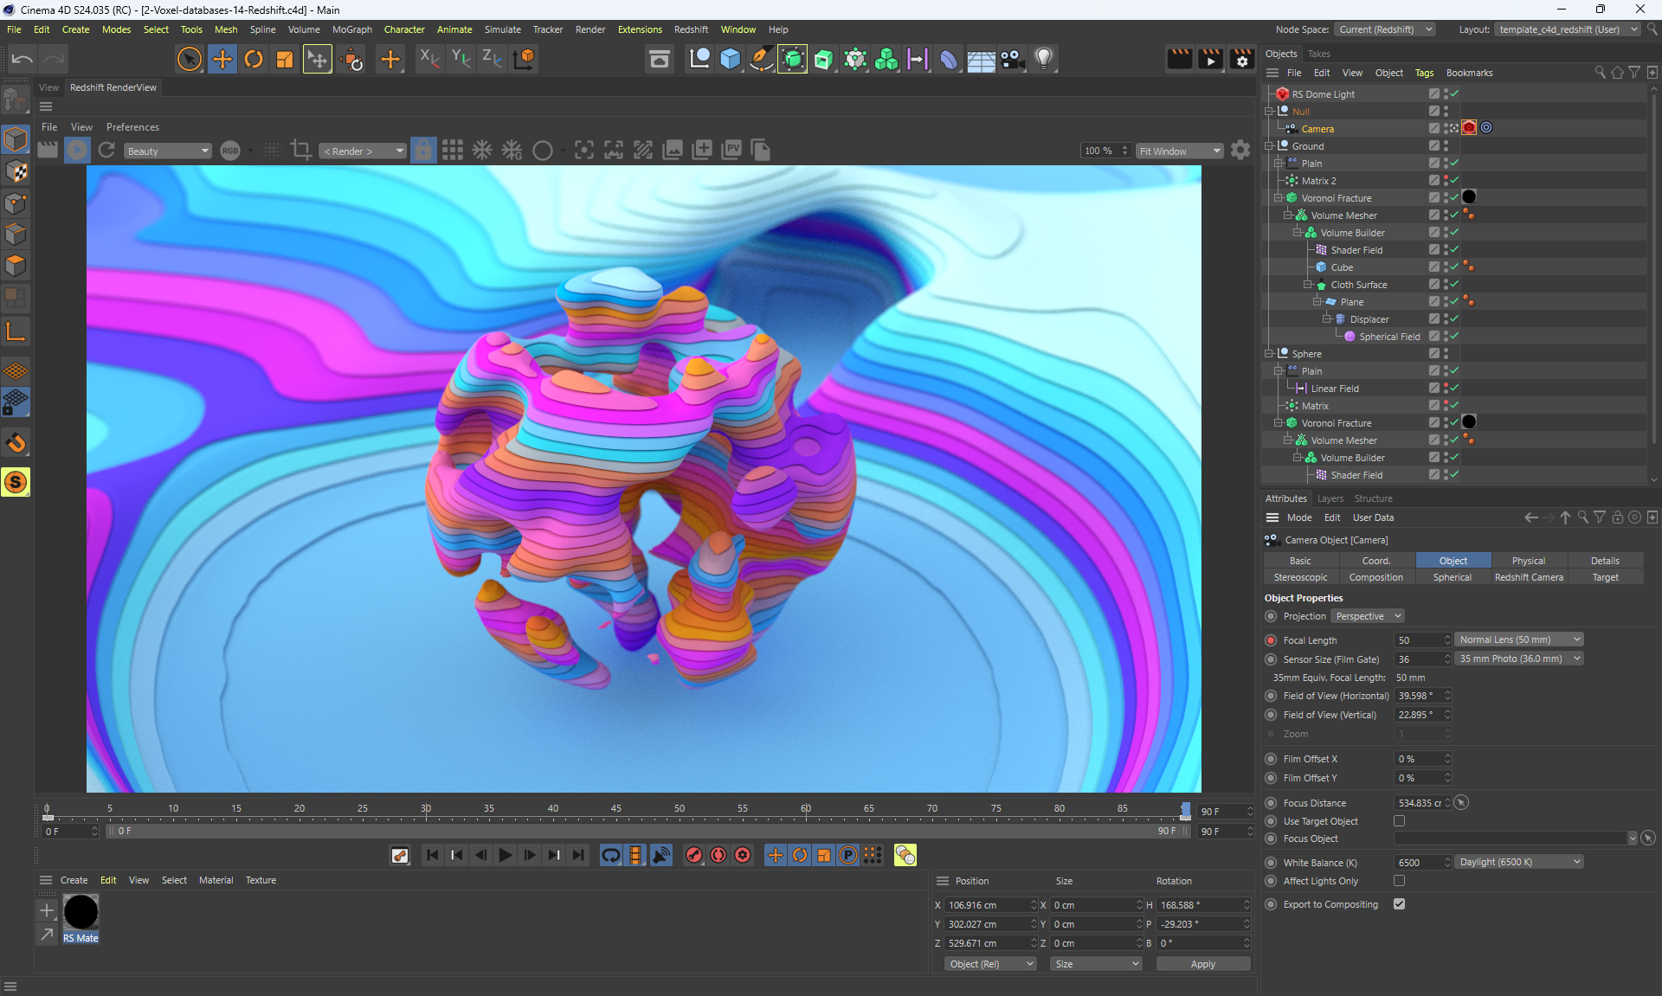
Task: Select the Scale tool icon
Action: [284, 59]
